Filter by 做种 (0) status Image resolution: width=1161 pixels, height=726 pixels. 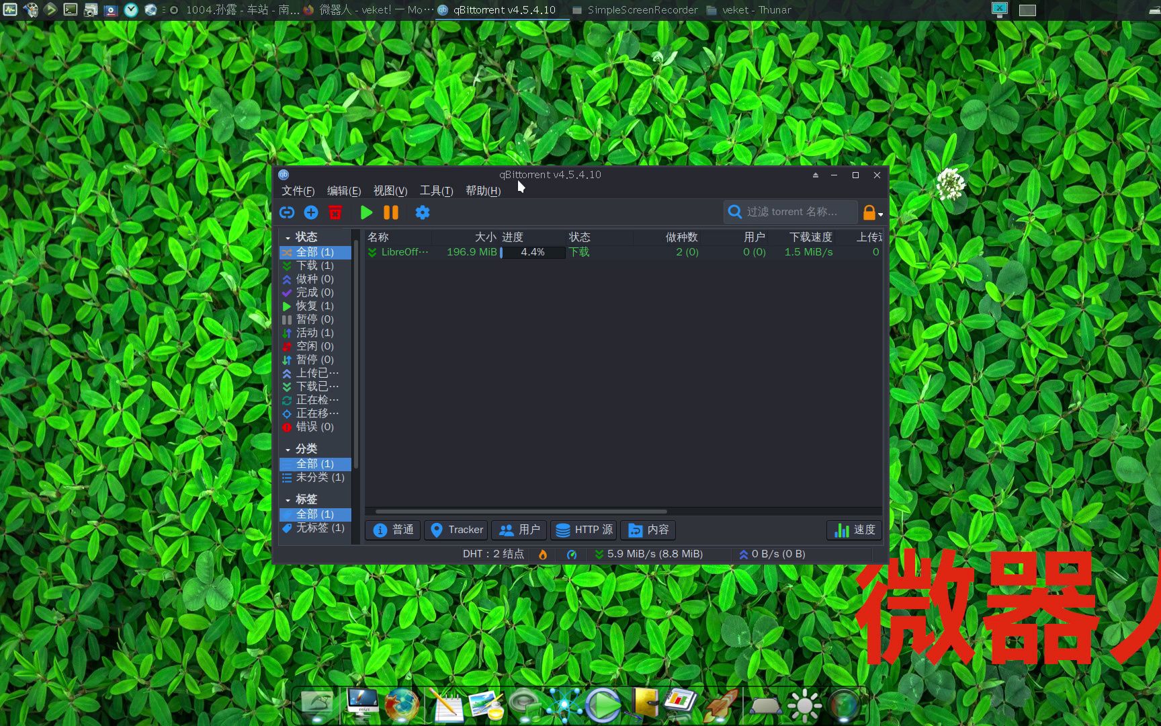click(315, 279)
